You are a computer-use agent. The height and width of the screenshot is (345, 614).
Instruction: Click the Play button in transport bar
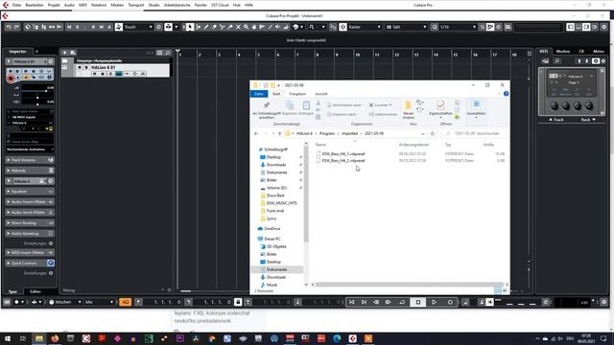(434, 302)
